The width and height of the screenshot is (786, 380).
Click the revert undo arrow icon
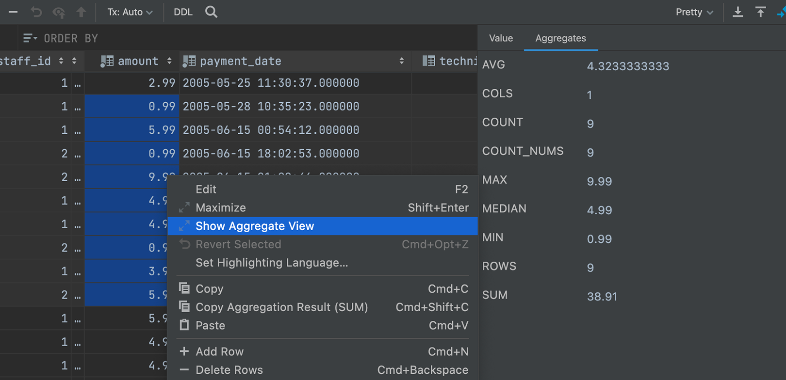36,12
